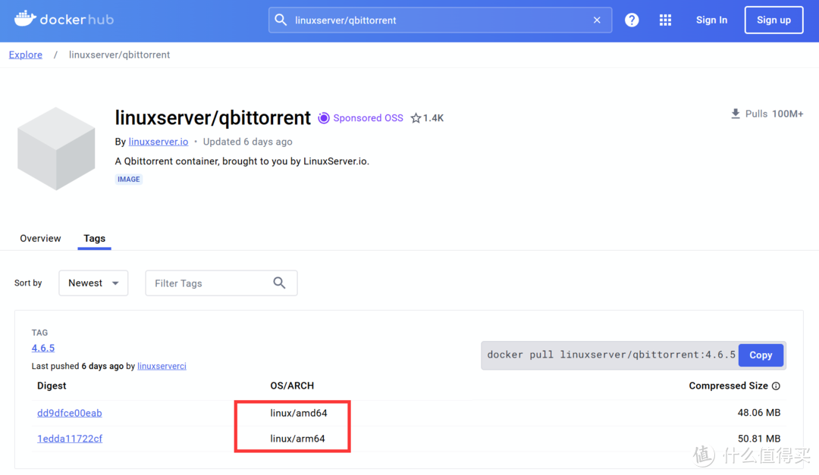819x475 pixels.
Task: Click the Filter Tags input field
Action: click(209, 283)
